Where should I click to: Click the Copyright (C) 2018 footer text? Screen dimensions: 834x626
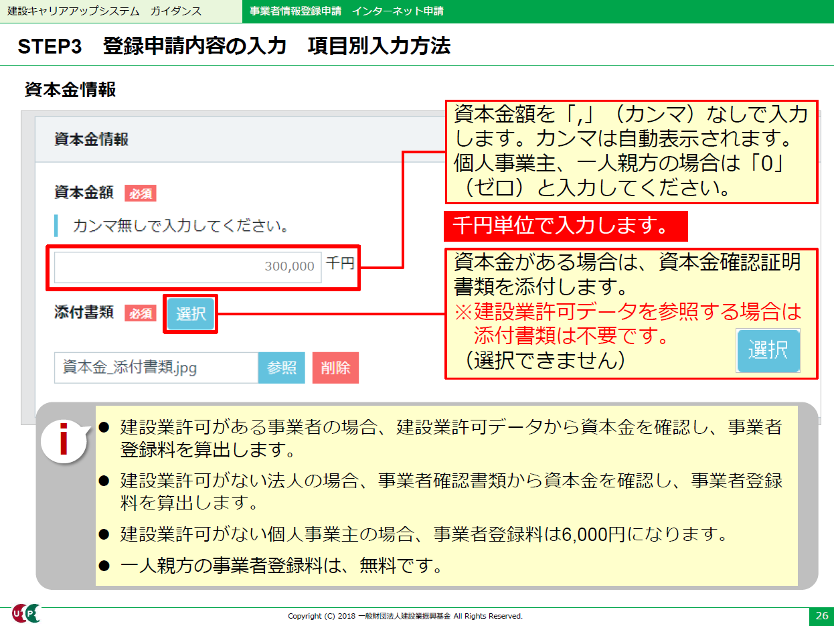[x=405, y=616]
